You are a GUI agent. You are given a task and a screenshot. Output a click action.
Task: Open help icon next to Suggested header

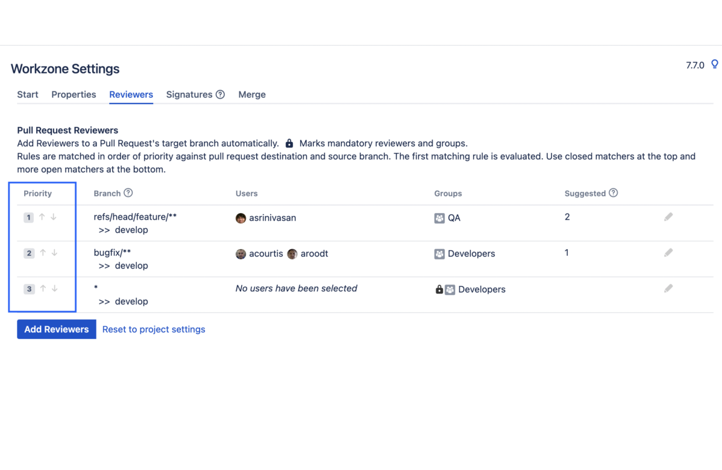pyautogui.click(x=613, y=193)
